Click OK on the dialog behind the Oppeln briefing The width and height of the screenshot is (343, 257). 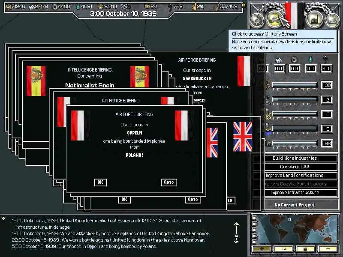pyautogui.click(x=124, y=200)
